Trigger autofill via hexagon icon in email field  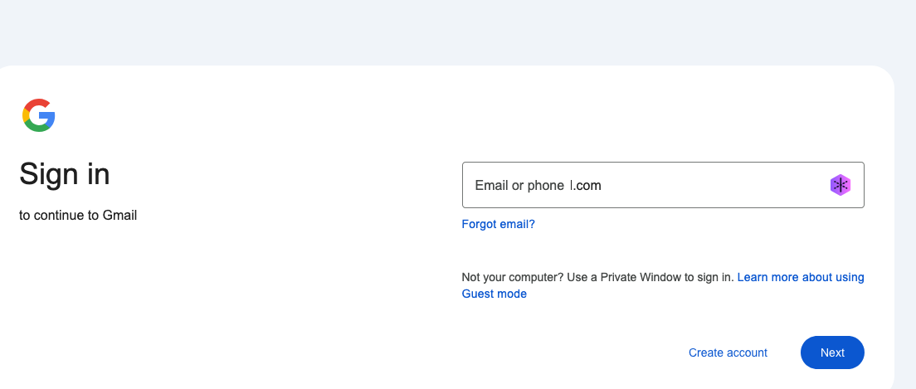840,185
